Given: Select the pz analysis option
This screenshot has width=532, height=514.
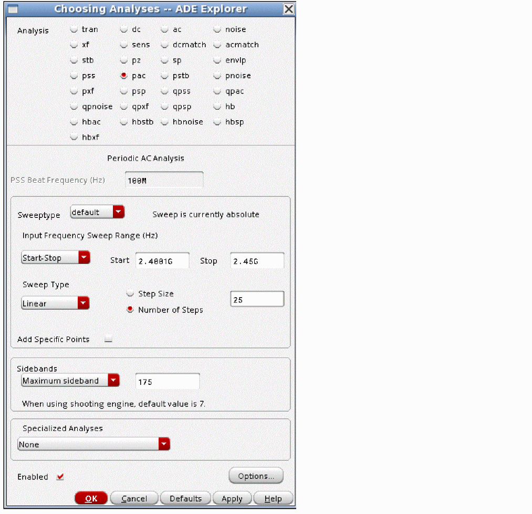Looking at the screenshot, I should (124, 60).
